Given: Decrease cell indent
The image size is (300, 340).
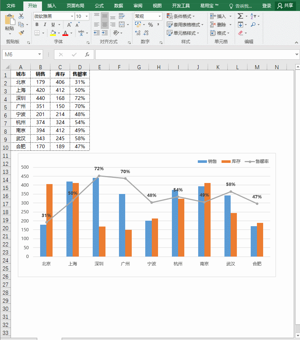Looking at the screenshot, I should point(97,33).
